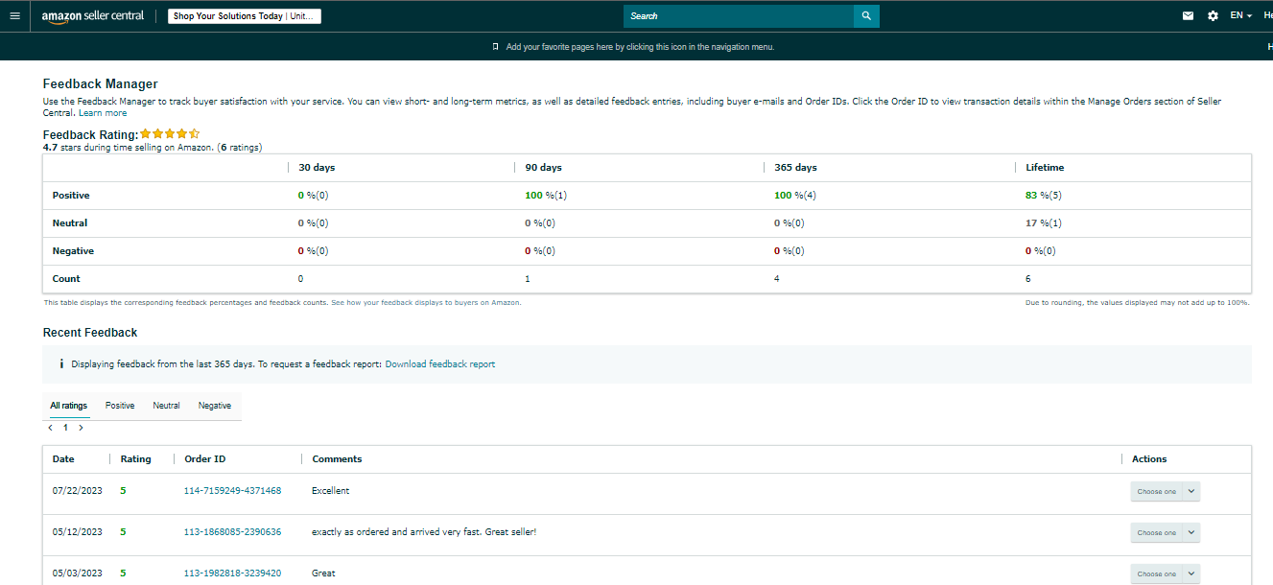
Task: Click 'See how your feedback displays to buyers' link
Action: [426, 302]
